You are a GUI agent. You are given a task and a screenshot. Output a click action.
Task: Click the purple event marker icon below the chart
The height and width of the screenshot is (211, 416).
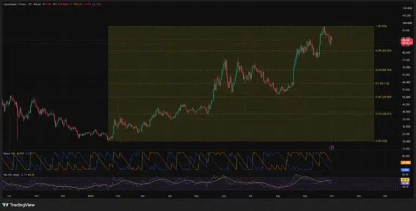(331, 148)
